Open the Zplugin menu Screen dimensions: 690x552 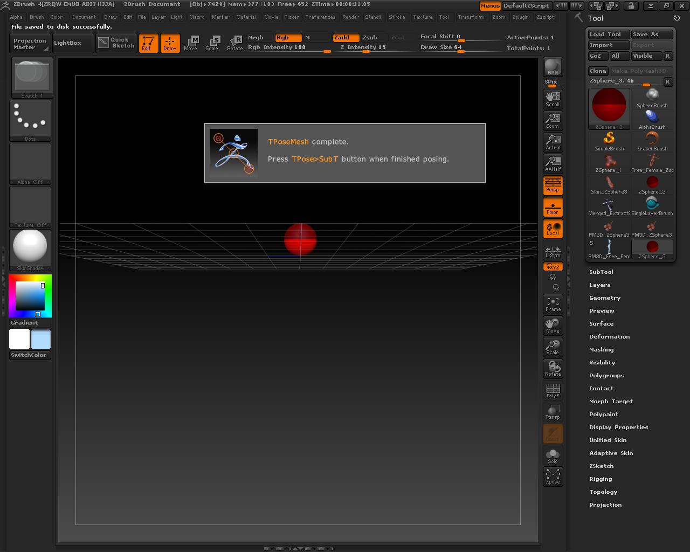[521, 17]
